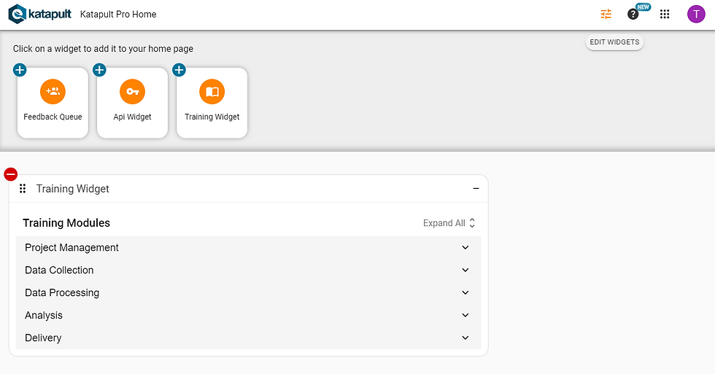
Task: Add the Feedback Queue widget via plus icon
Action: click(20, 70)
